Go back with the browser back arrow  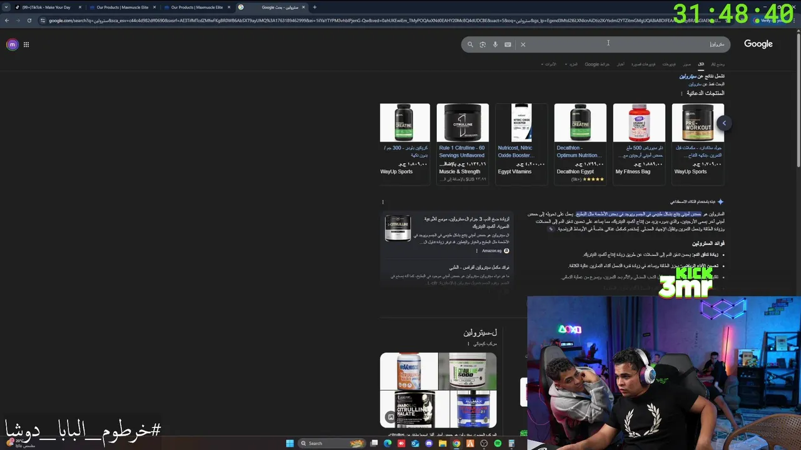tap(6, 20)
